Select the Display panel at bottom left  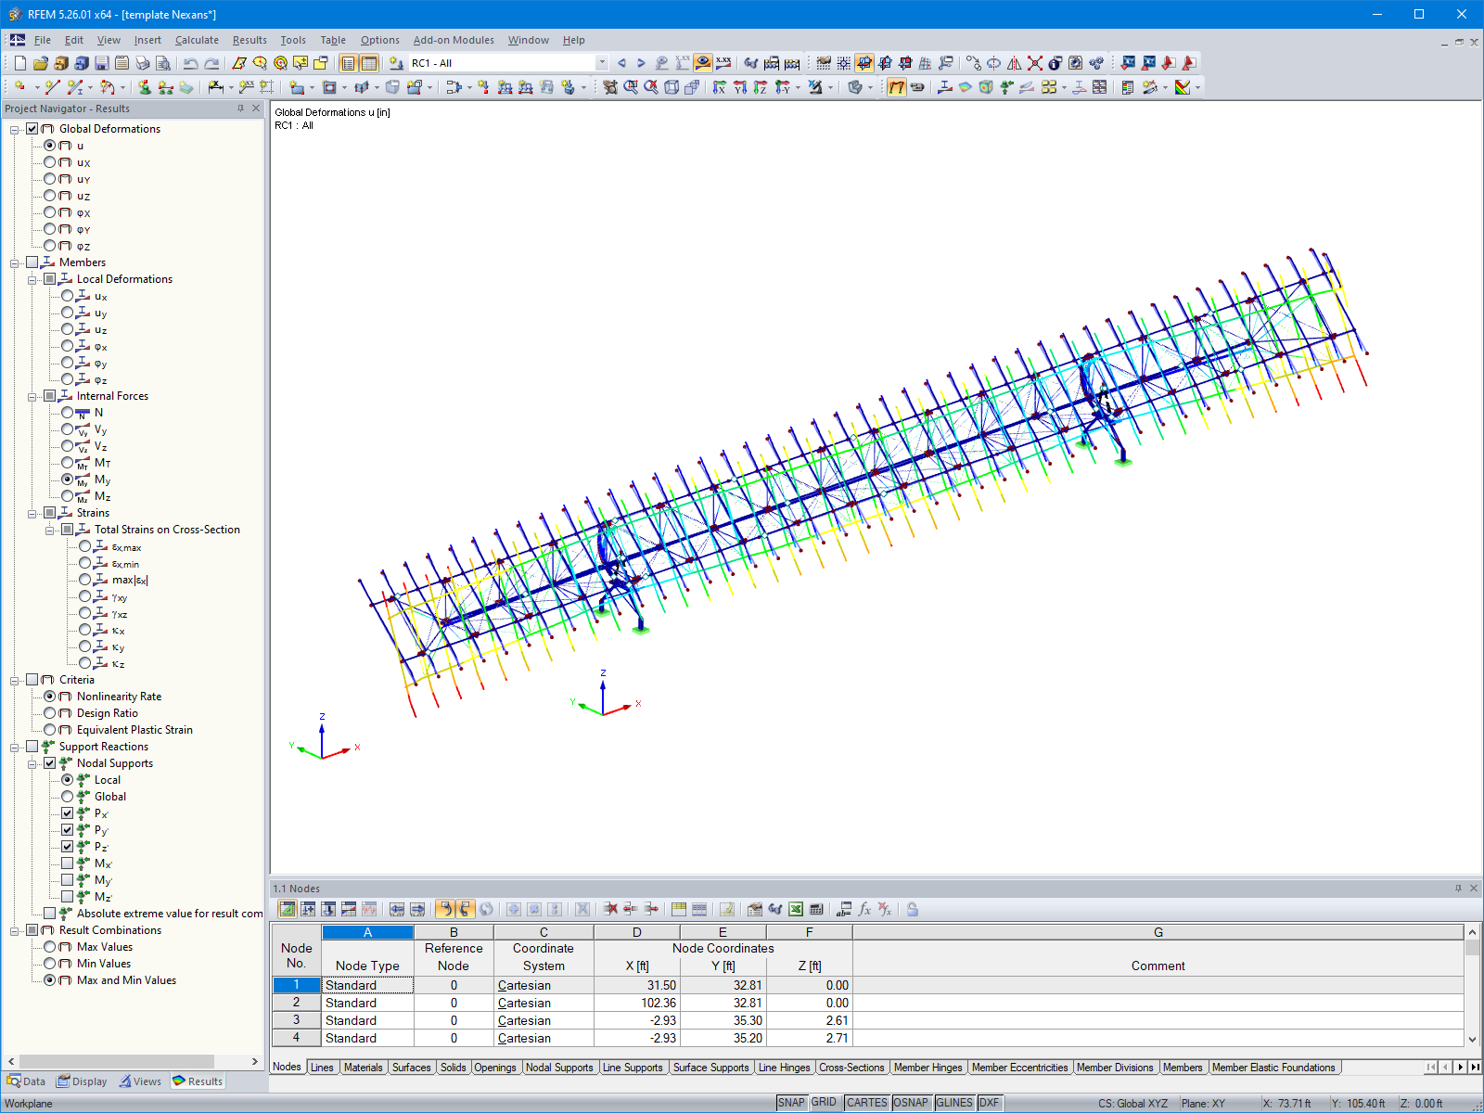pyautogui.click(x=82, y=1081)
